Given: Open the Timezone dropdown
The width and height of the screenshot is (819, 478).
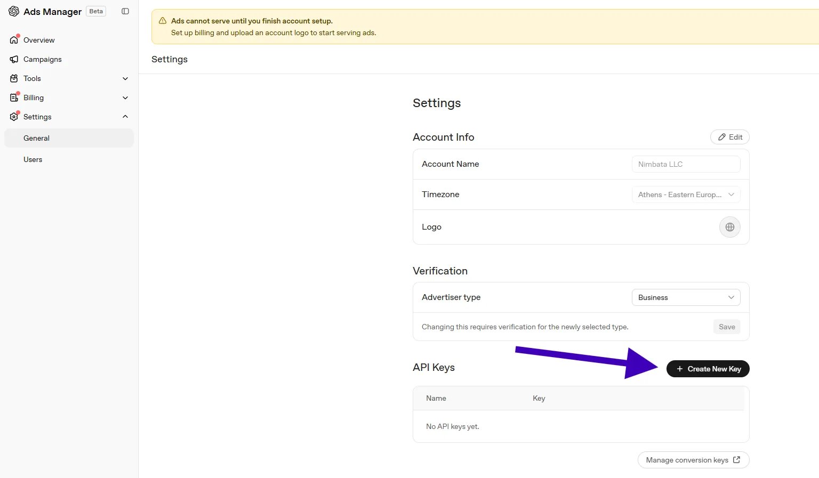Looking at the screenshot, I should [686, 195].
